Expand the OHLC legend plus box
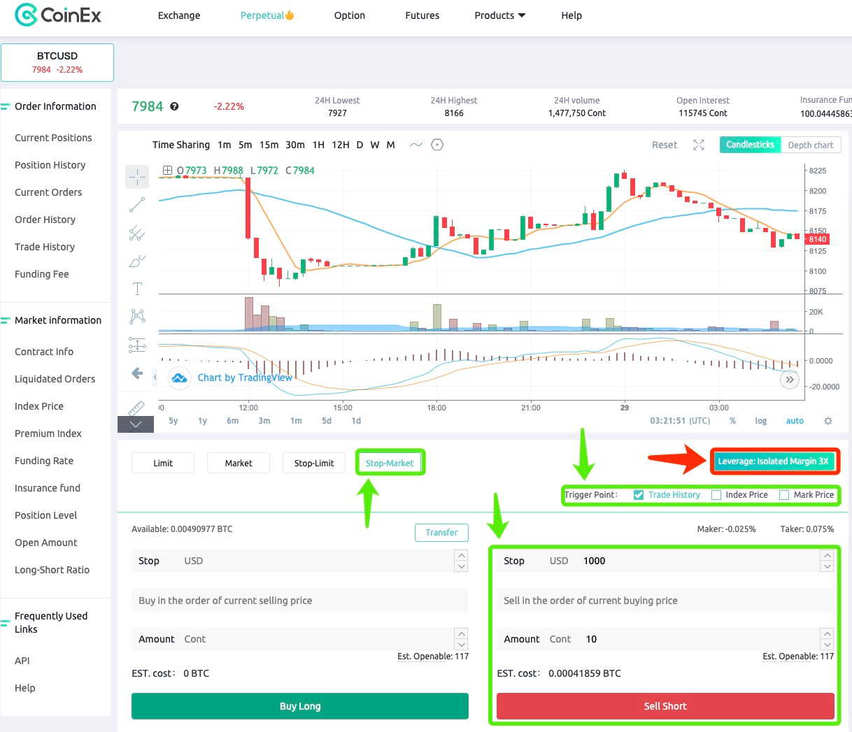The width and height of the screenshot is (852, 732). (167, 170)
